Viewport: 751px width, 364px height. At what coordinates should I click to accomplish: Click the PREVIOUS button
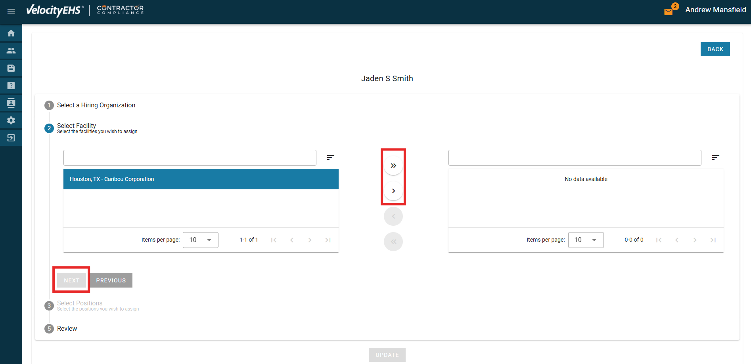(111, 280)
